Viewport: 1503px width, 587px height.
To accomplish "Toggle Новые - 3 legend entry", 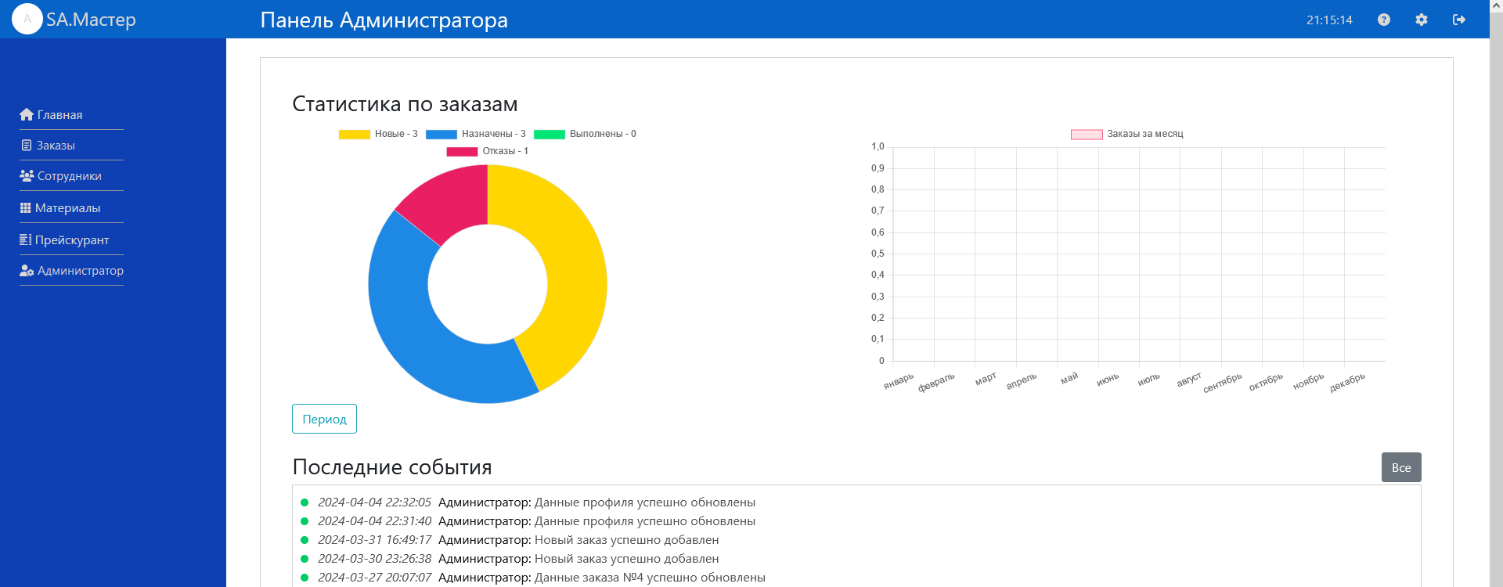I will click(378, 134).
